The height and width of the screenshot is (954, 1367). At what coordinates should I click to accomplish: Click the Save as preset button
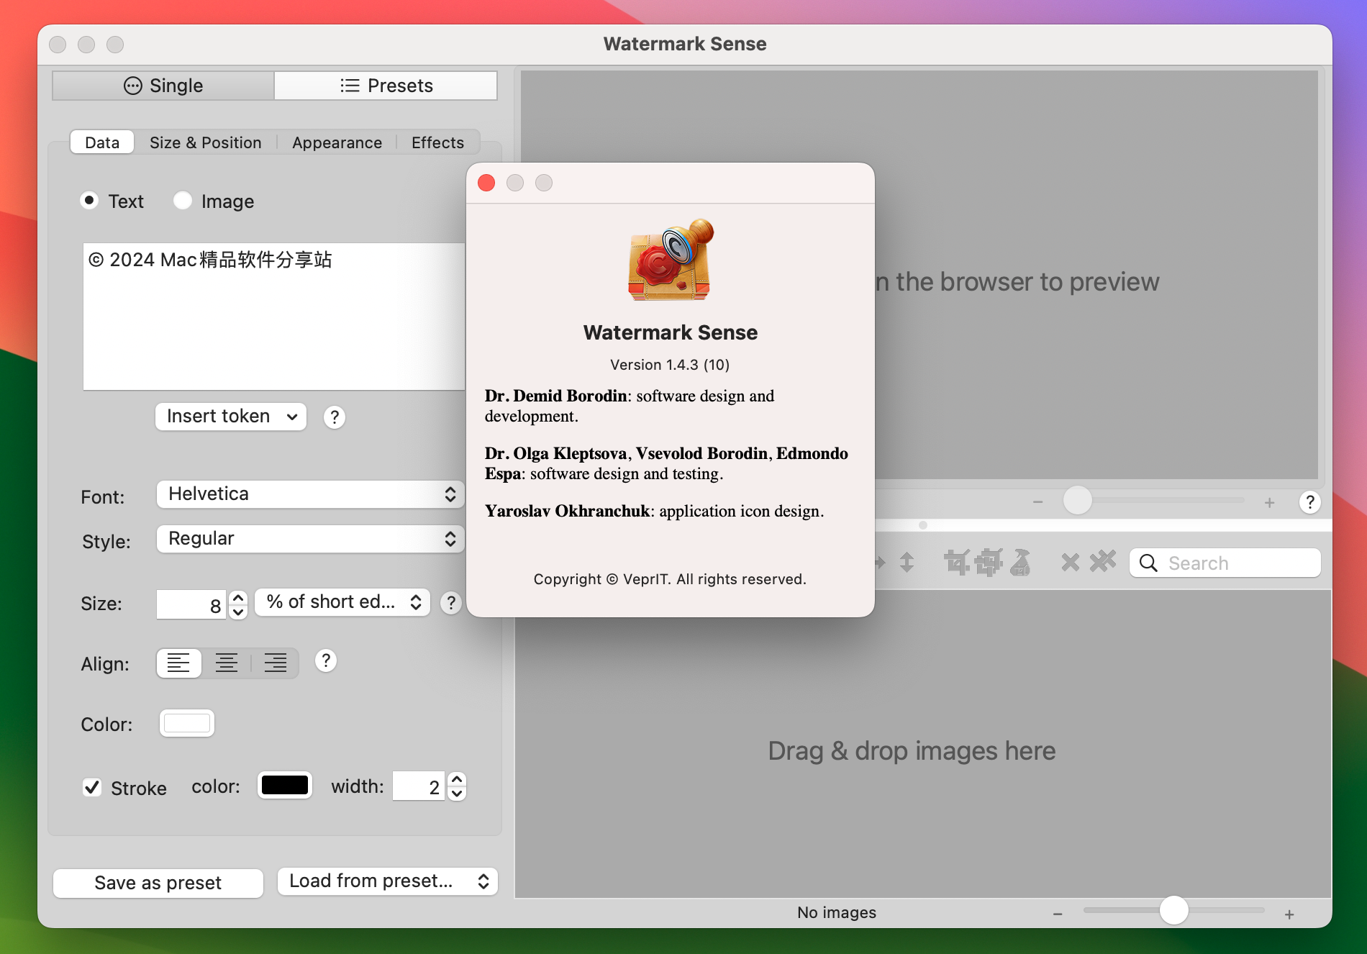(158, 883)
